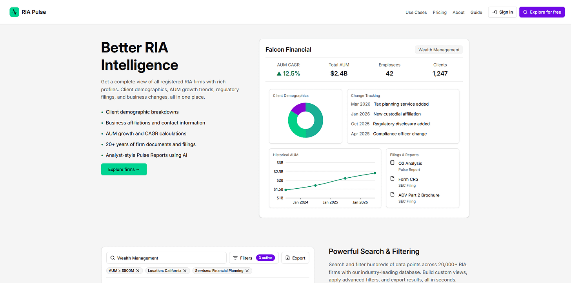Click the Q2 Analysis Pulse Report icon

(x=393, y=163)
